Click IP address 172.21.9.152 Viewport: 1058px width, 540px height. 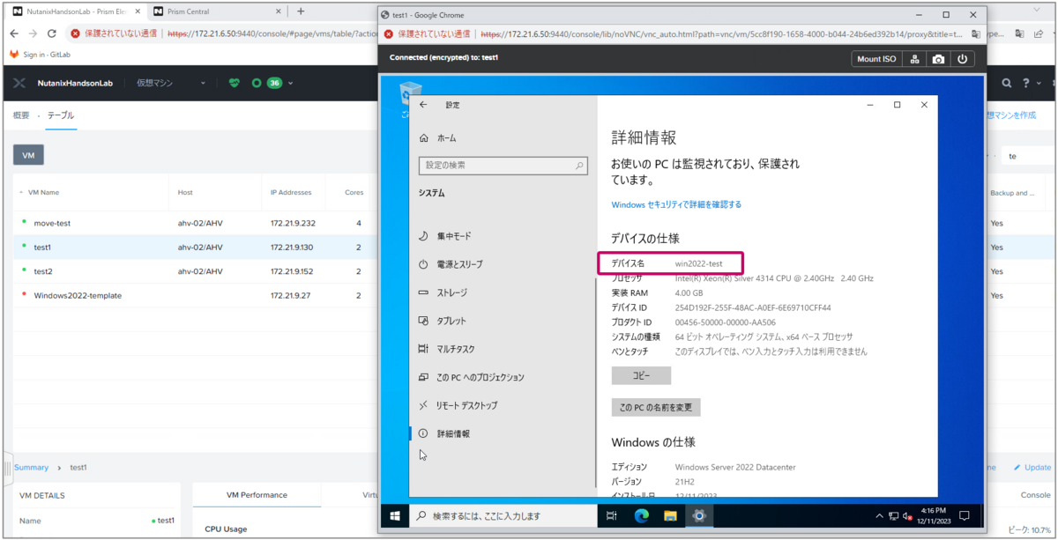click(x=292, y=271)
